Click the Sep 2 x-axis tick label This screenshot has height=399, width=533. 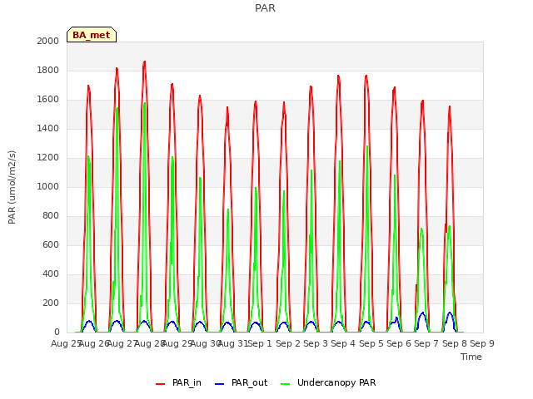click(287, 343)
